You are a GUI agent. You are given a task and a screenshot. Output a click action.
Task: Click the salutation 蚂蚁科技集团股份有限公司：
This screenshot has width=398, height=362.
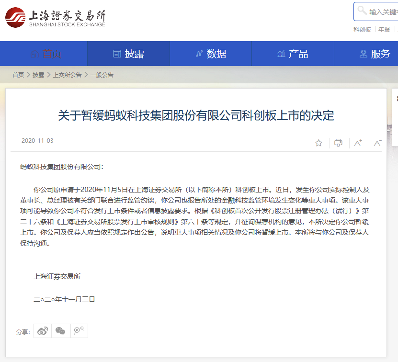62,167
